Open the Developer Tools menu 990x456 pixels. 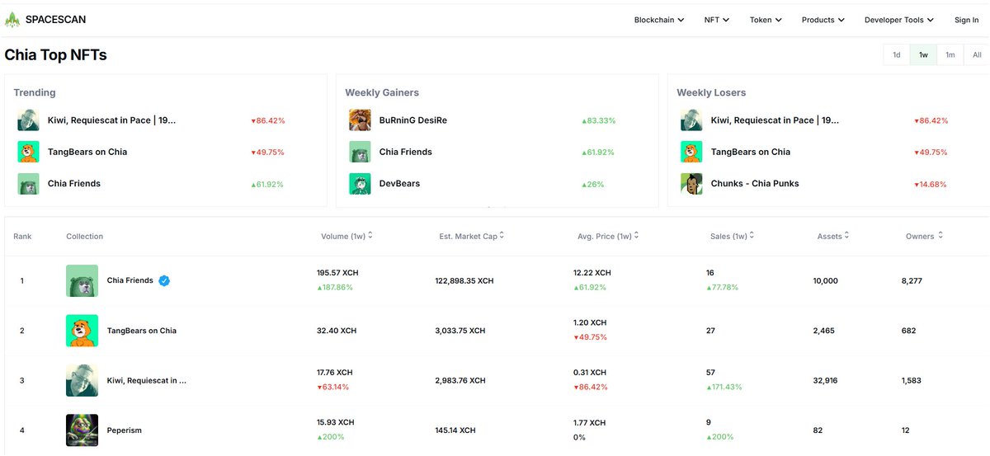(899, 20)
